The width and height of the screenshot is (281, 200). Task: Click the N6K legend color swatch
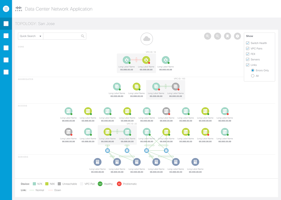coord(47,184)
